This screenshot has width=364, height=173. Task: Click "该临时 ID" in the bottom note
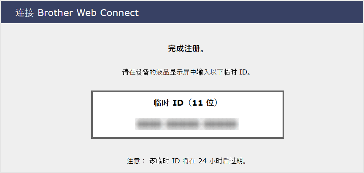[x=164, y=161]
